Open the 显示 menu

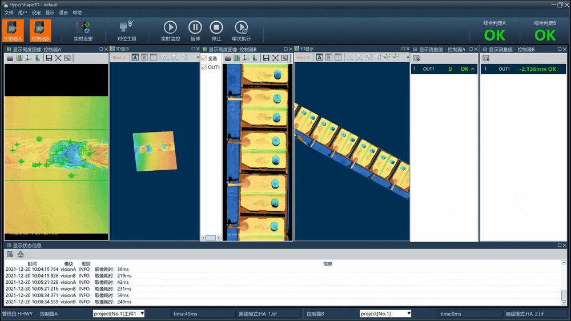click(x=50, y=13)
